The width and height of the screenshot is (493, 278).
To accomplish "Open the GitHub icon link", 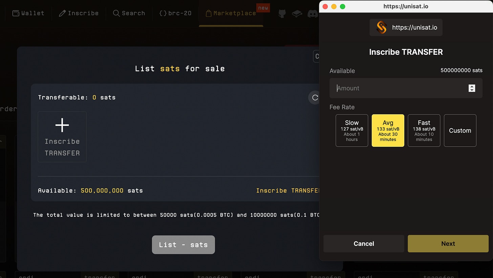I will 282,14.
